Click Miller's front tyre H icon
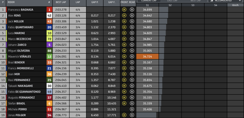The height and width of the screenshot is (118, 244). pyautogui.click(x=124, y=21)
